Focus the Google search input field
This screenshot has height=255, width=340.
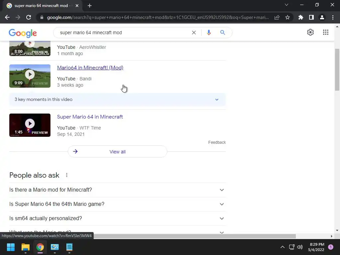point(124,33)
